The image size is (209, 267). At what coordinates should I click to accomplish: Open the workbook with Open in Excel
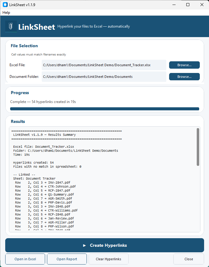click(25, 259)
